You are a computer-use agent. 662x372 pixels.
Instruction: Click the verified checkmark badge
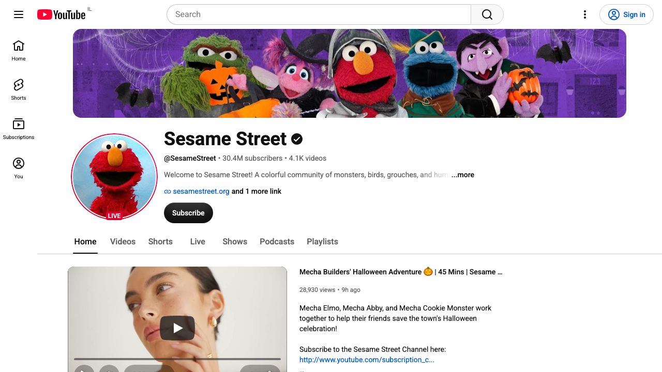click(x=297, y=139)
